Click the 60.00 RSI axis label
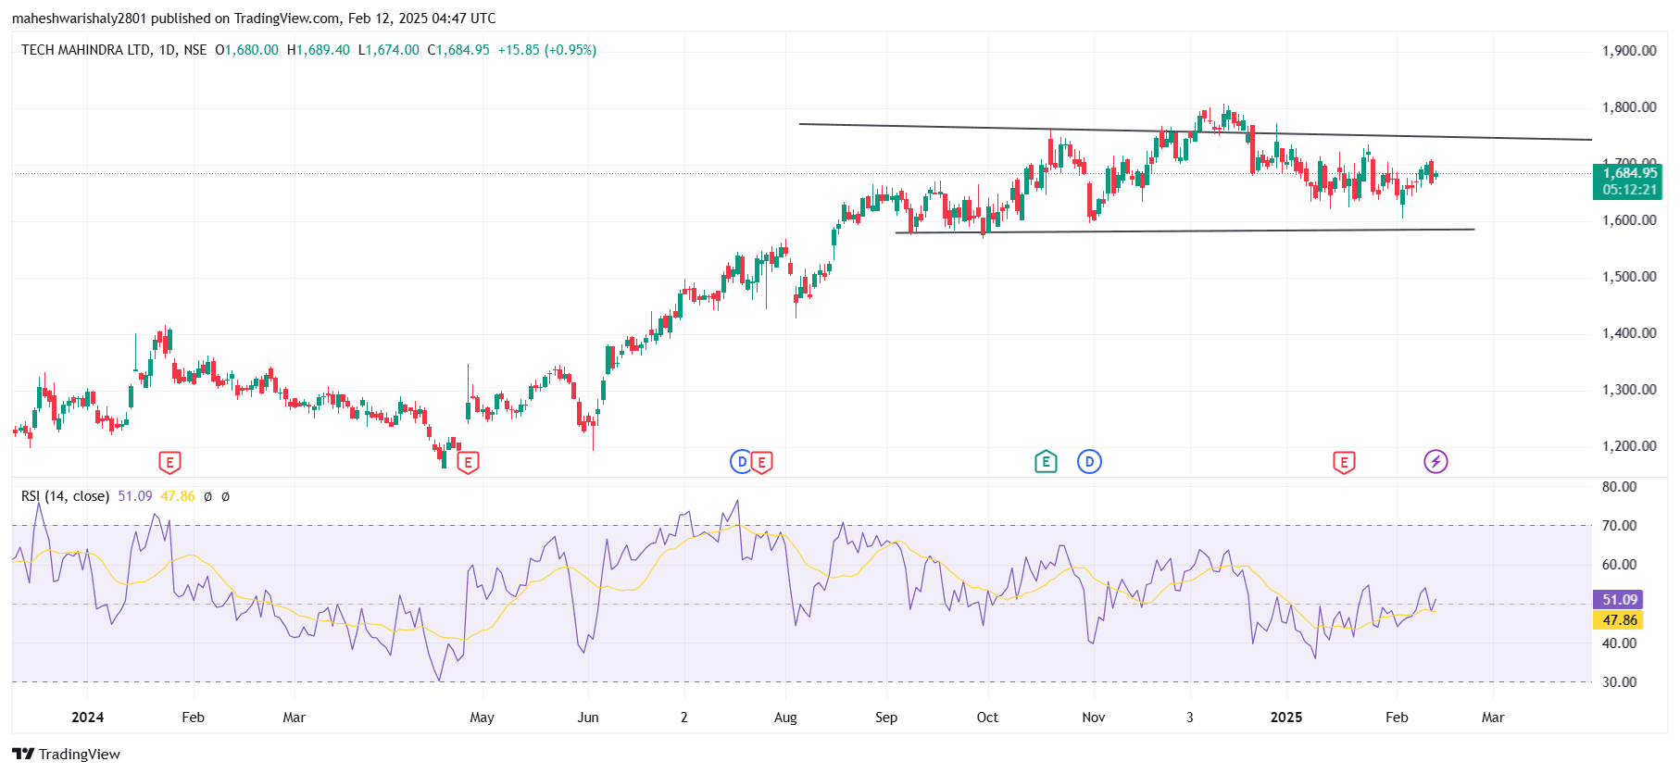1680x774 pixels. pos(1620,565)
